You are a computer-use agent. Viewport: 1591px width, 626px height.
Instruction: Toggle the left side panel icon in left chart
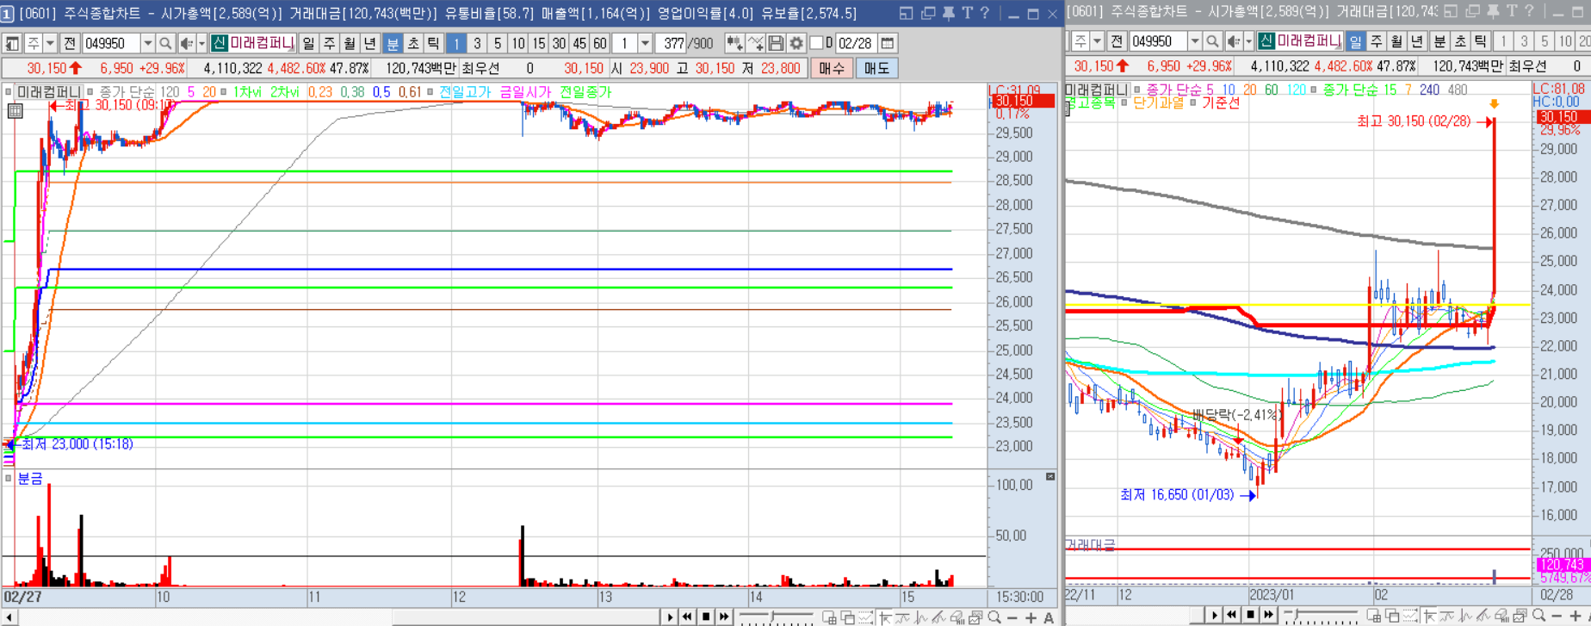(12, 43)
